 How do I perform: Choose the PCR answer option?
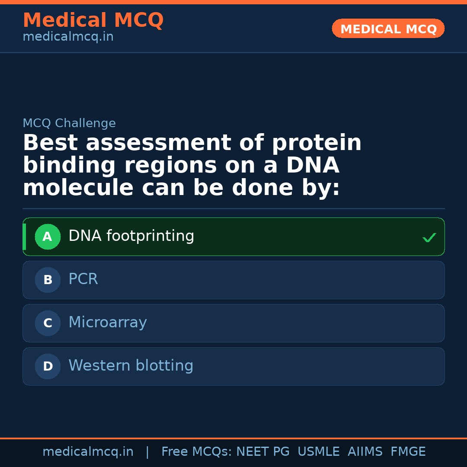tap(83, 279)
